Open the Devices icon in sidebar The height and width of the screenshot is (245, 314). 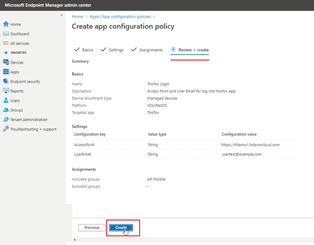pos(6,62)
